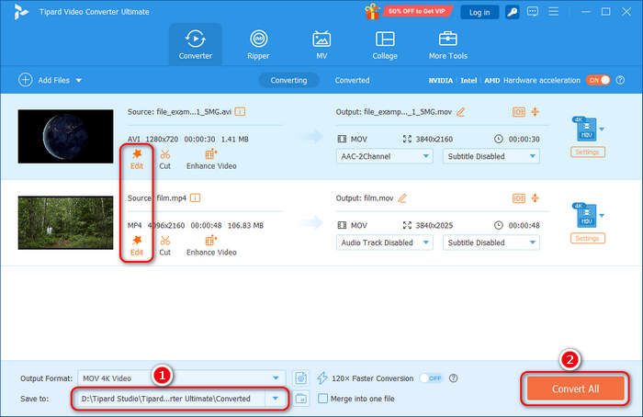Open Settings for the AVI file output
This screenshot has height=417, width=643.
[587, 152]
